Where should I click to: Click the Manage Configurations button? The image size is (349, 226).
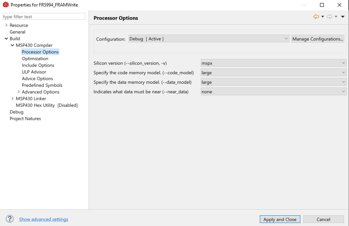click(317, 38)
